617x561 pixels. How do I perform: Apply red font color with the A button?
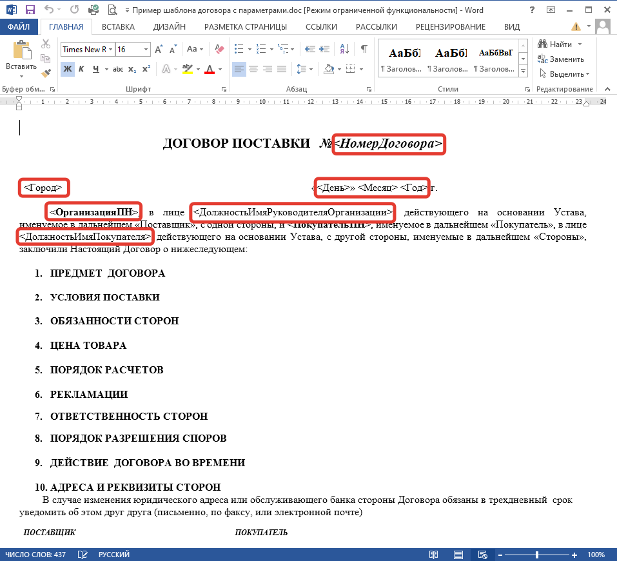pos(209,69)
